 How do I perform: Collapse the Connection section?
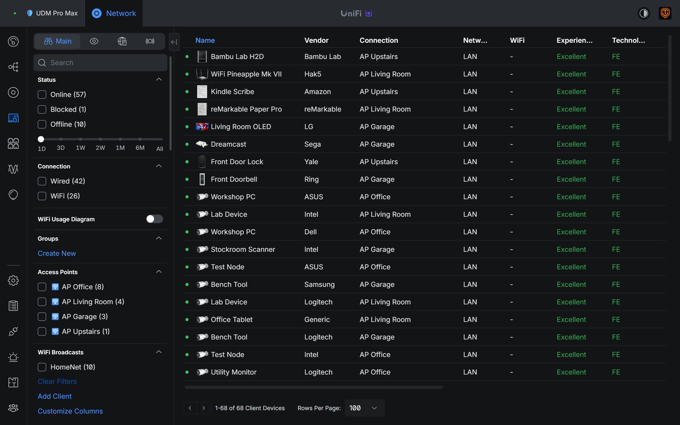point(158,166)
